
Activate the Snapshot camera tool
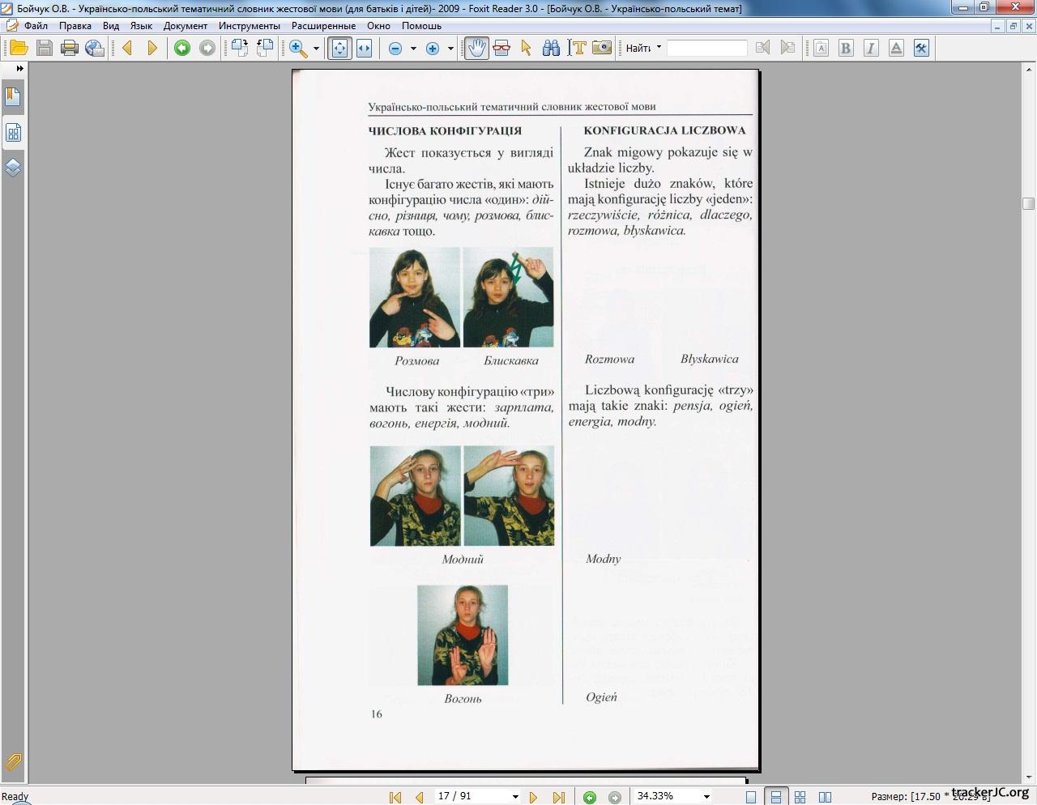601,49
